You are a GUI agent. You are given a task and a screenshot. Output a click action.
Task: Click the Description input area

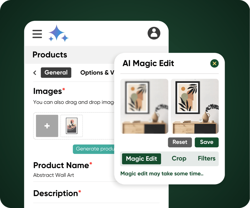tap(96, 201)
